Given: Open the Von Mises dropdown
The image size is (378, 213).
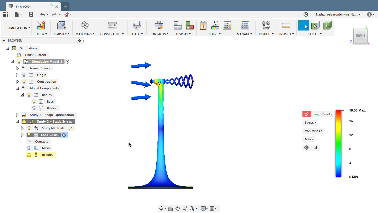Looking at the screenshot, I should (313, 131).
